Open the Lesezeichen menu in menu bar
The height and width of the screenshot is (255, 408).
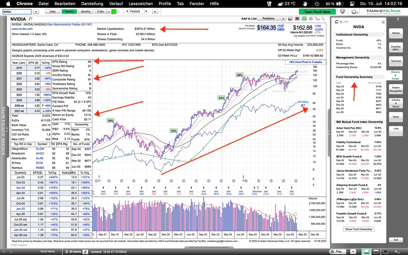pyautogui.click(x=141, y=4)
